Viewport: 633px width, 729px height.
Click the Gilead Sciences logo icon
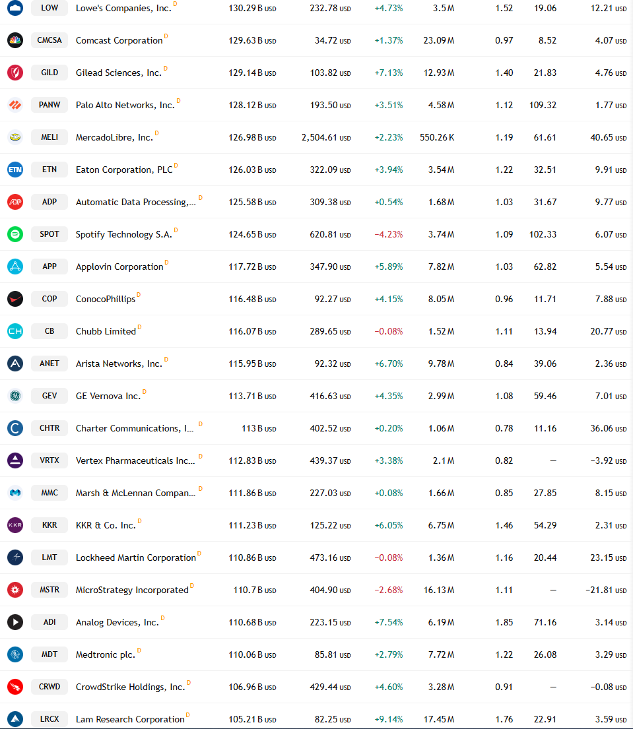(x=15, y=73)
